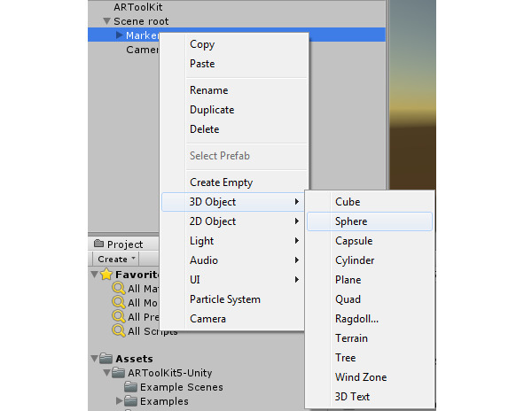524x411 pixels.
Task: Click the ARToolKit5-Unity folder icon
Action: 118,373
